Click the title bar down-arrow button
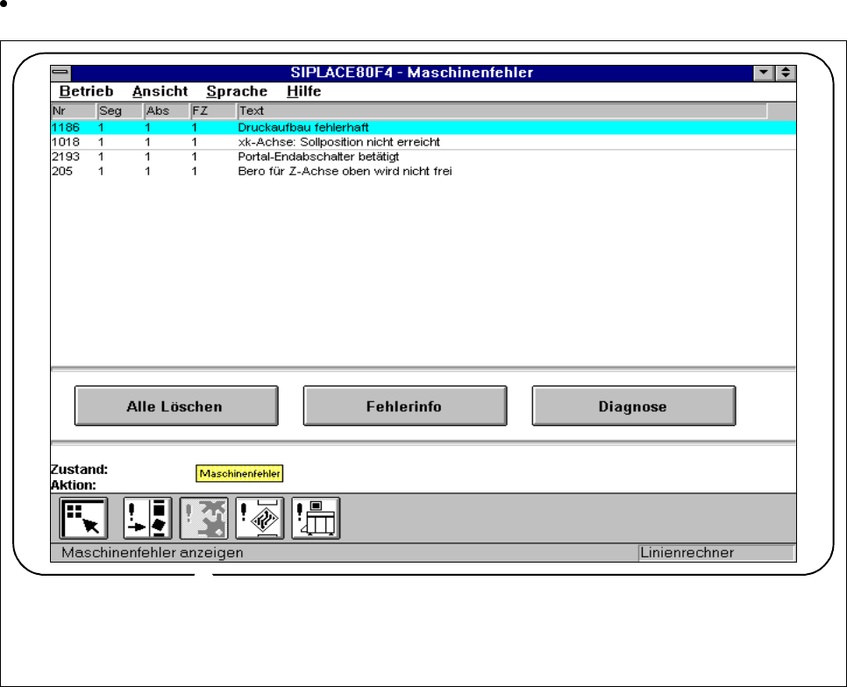 [x=764, y=73]
